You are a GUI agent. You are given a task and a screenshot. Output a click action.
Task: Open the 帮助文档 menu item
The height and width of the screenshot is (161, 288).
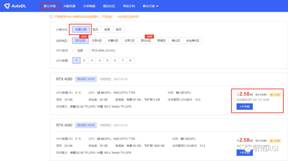pos(129,6)
